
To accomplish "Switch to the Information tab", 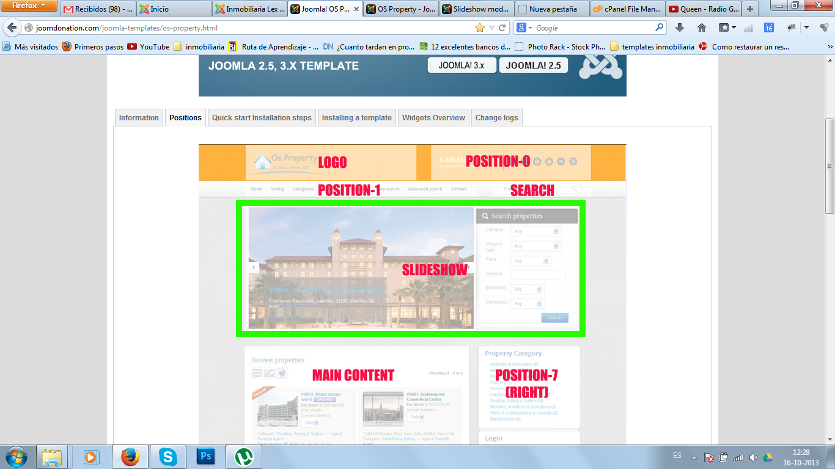I will [139, 118].
